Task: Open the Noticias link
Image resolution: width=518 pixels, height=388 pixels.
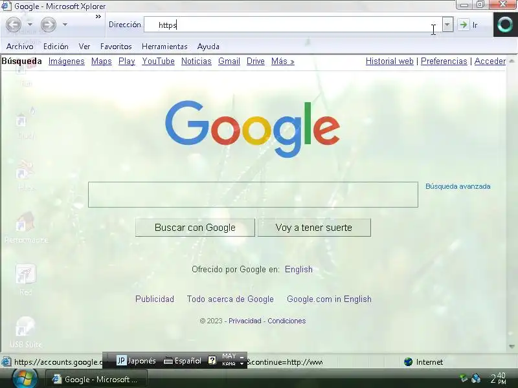Action: click(196, 61)
